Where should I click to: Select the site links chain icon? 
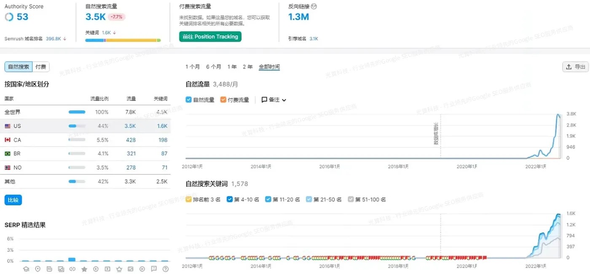pos(72,269)
